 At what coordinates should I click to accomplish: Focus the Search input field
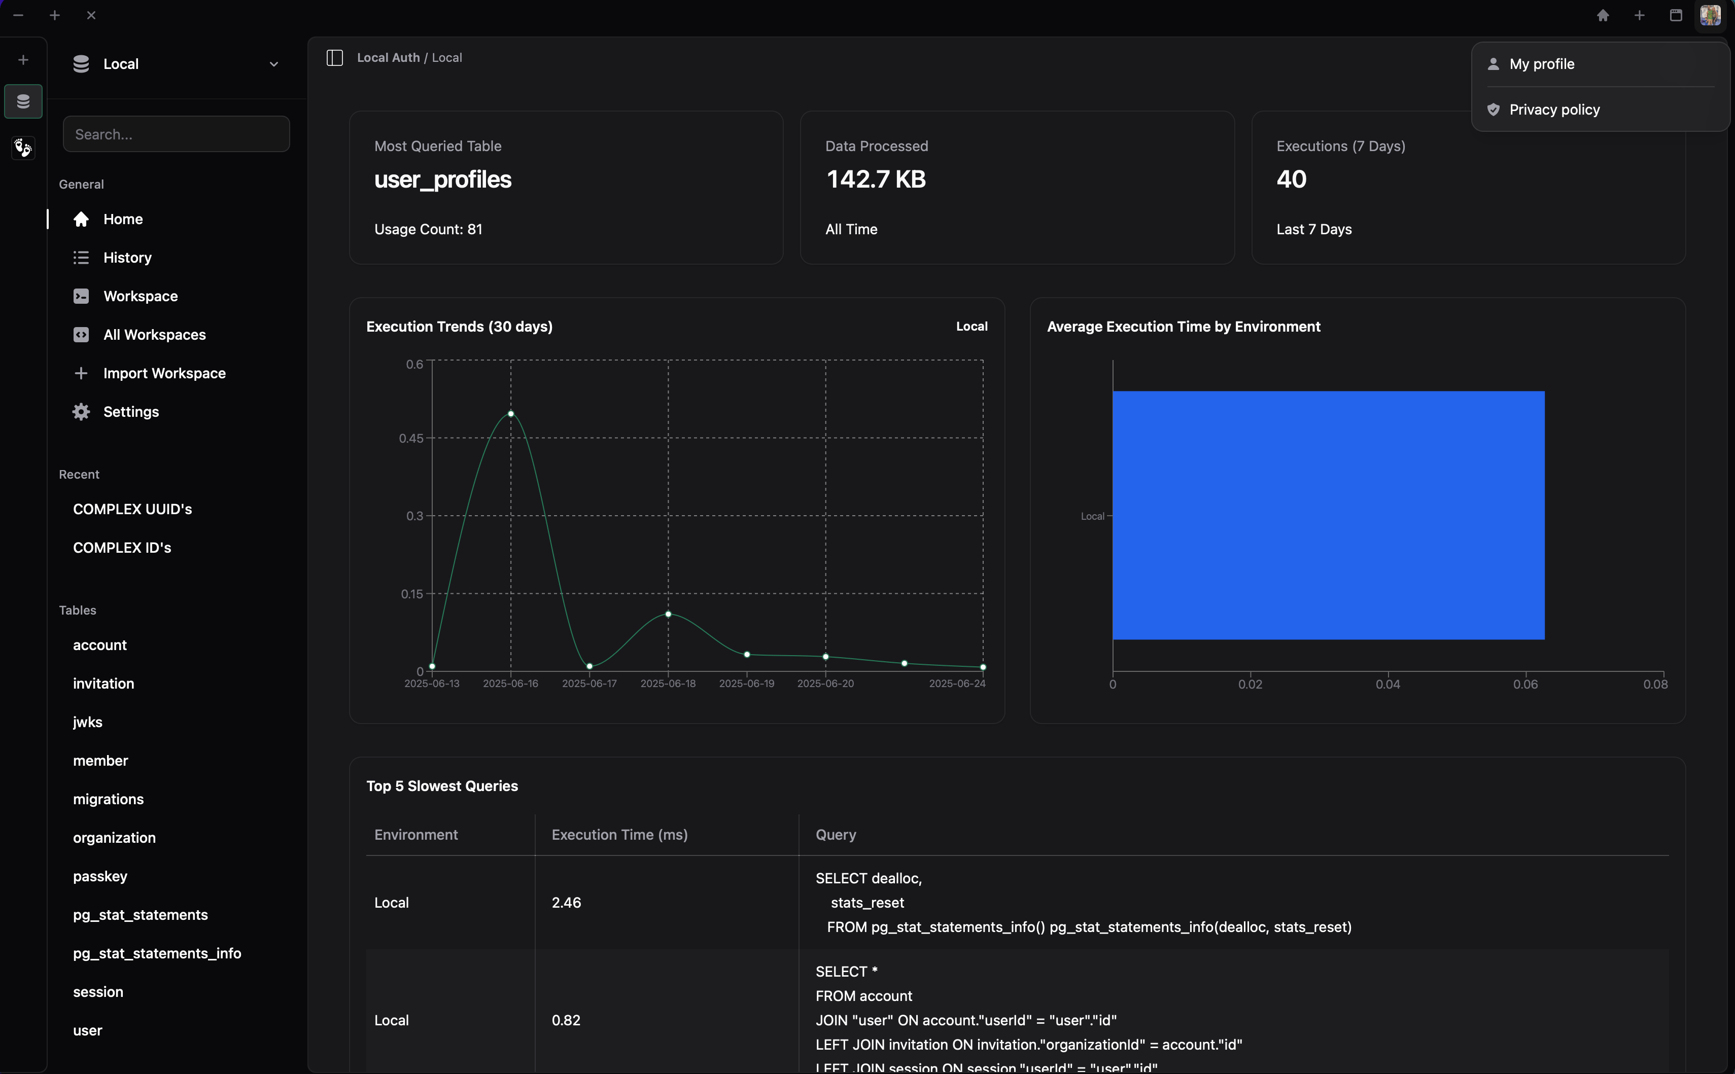click(176, 134)
